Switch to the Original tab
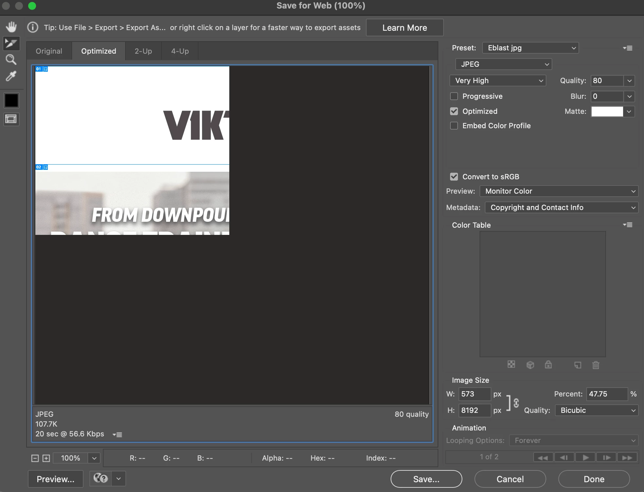This screenshot has height=492, width=644. [49, 51]
